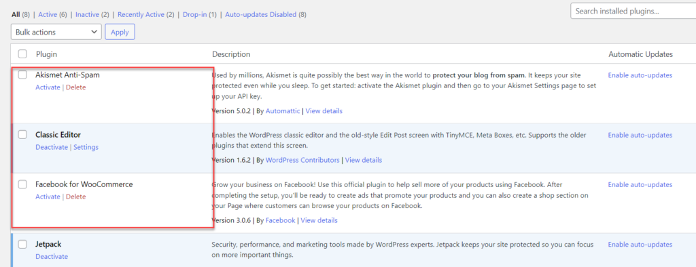Viewport: 696px width, 267px height.
Task: Check the Classic Editor checkbox
Action: (x=22, y=135)
